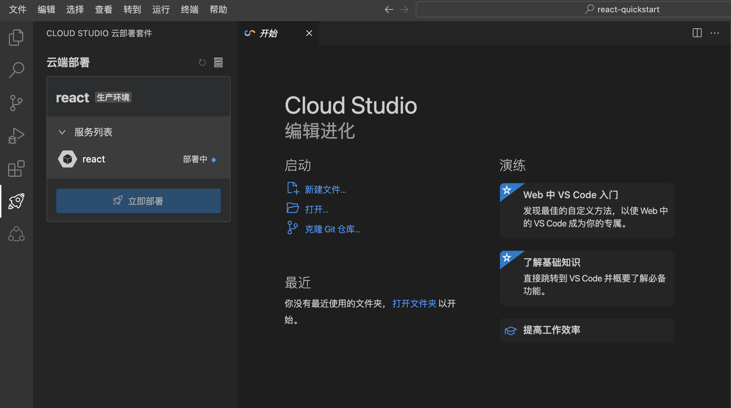Viewport: 731px width, 408px height.
Task: Open the Explorer files icon
Action: pyautogui.click(x=16, y=37)
